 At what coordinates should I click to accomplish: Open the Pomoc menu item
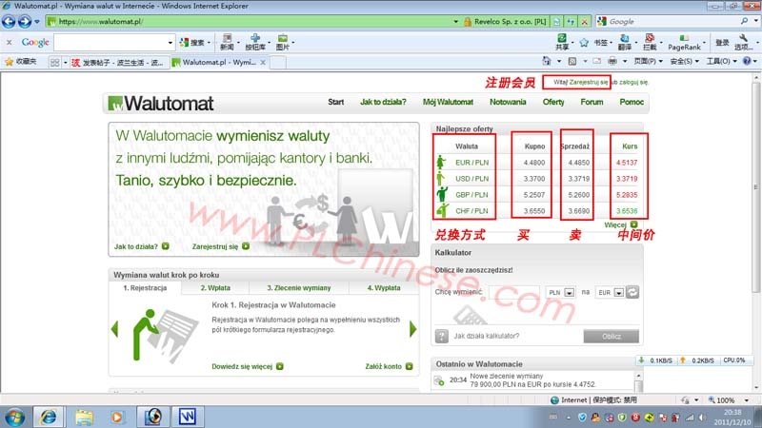coord(632,102)
